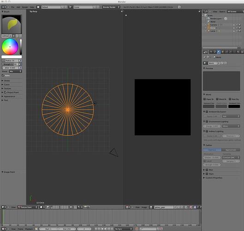Select the RenderLayers row in outliner
Viewport: 244px width, 231px height.
[216, 18]
